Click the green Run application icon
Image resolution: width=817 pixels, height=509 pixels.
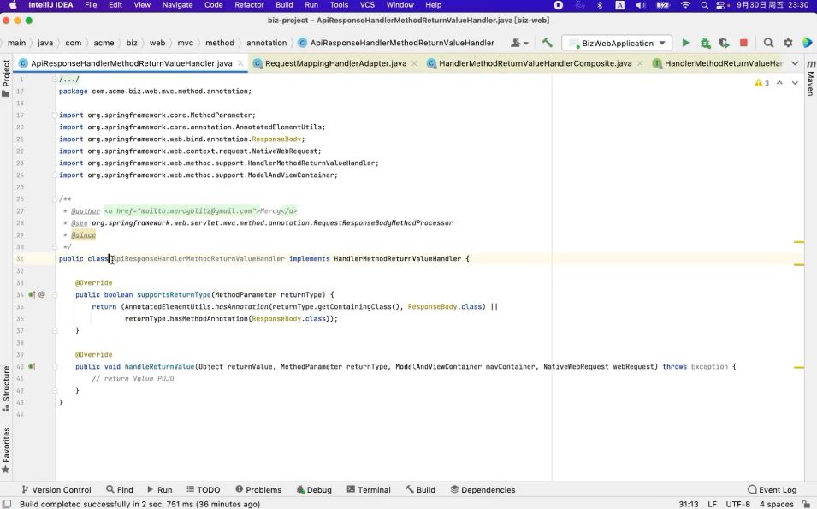[685, 43]
